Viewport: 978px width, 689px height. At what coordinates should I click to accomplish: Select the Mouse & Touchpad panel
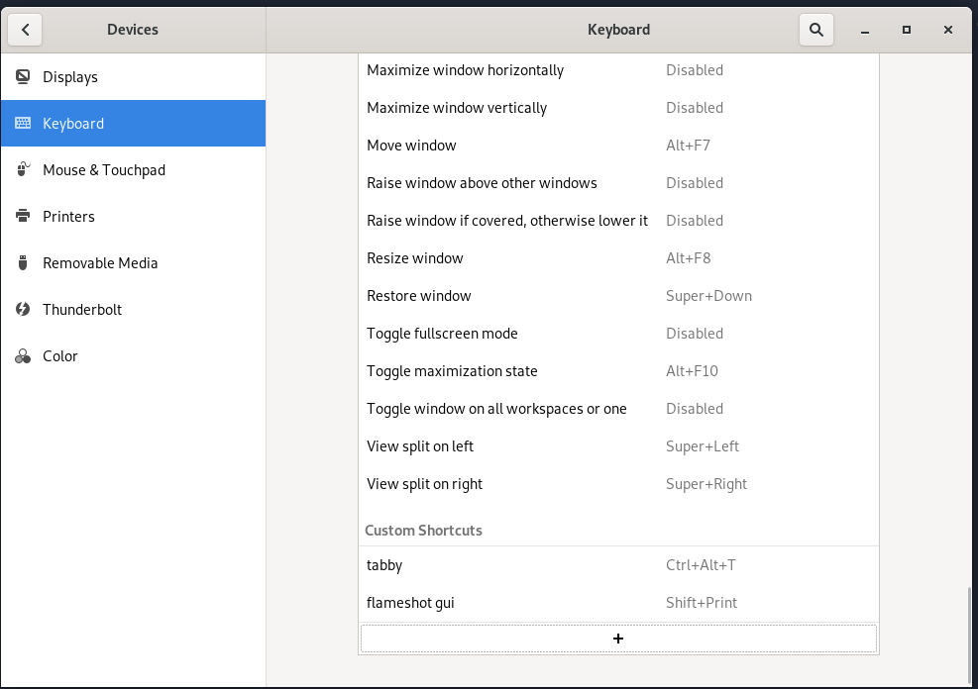(x=104, y=170)
